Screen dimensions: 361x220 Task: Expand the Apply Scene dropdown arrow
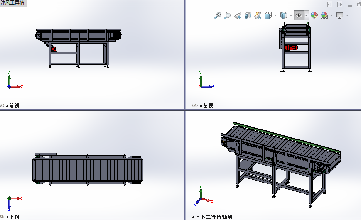pos(332,16)
